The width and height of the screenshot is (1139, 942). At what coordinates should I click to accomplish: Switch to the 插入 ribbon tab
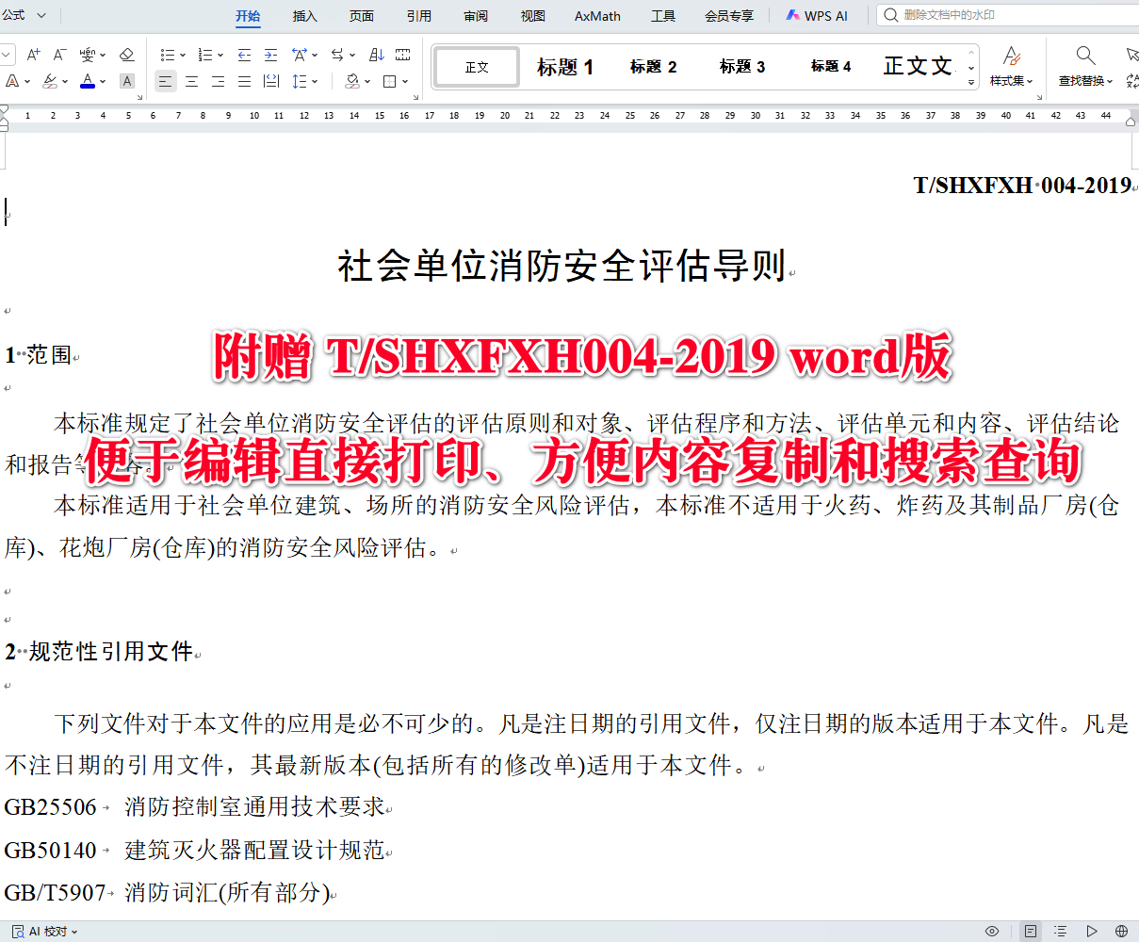click(x=303, y=15)
